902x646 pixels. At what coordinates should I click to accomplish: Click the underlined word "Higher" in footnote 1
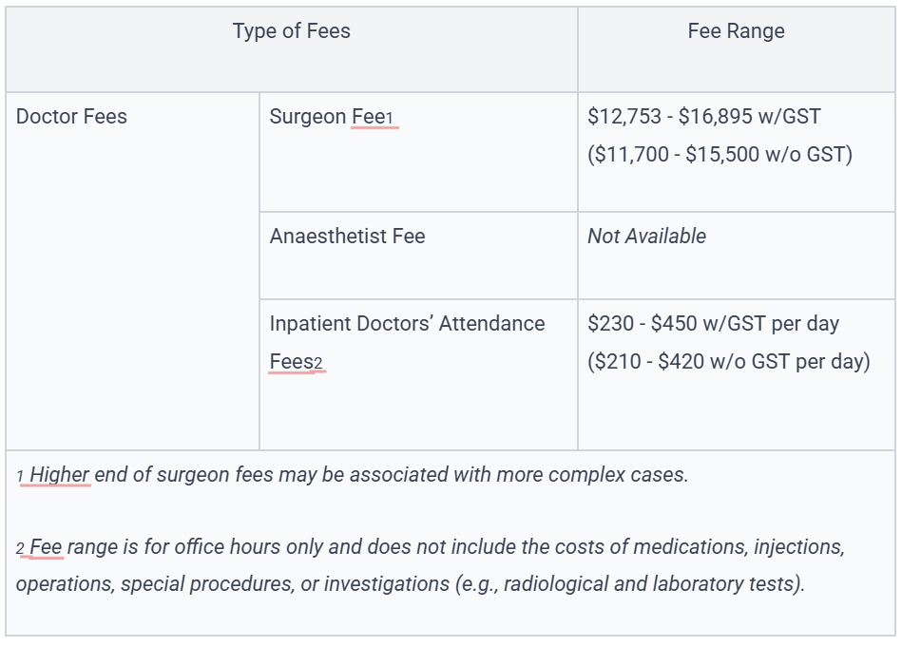pos(59,475)
